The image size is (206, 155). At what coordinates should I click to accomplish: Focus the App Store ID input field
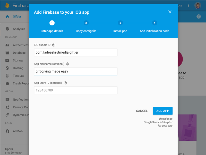click(x=76, y=90)
